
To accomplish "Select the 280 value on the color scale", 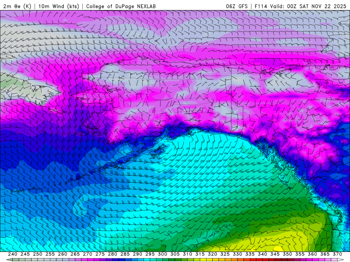I will point(112,254).
